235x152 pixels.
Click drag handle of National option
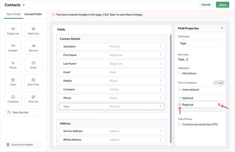180,98
